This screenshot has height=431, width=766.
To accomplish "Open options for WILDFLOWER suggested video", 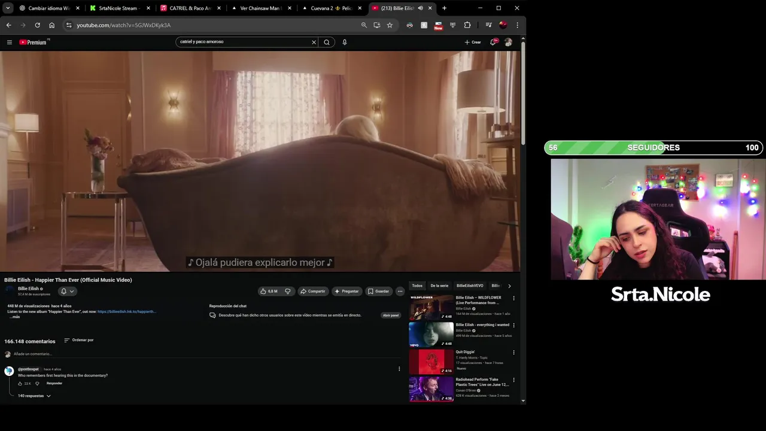I will [x=513, y=298].
